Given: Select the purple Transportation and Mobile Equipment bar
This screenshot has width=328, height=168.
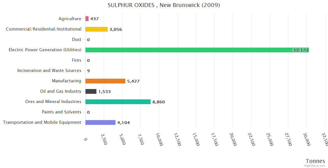Looking at the screenshot, I should tap(100, 122).
